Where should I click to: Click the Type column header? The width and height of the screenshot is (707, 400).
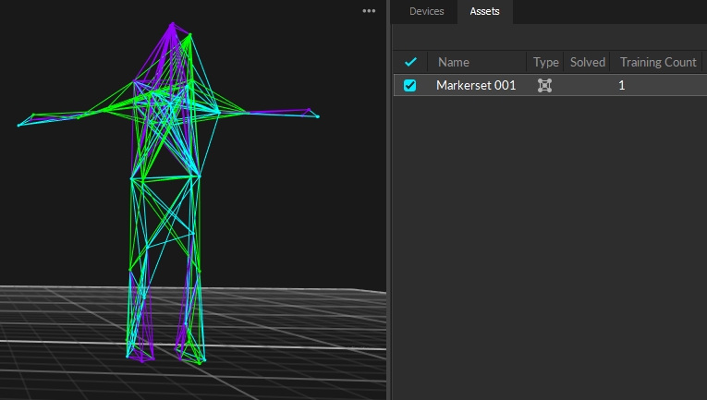coord(546,62)
